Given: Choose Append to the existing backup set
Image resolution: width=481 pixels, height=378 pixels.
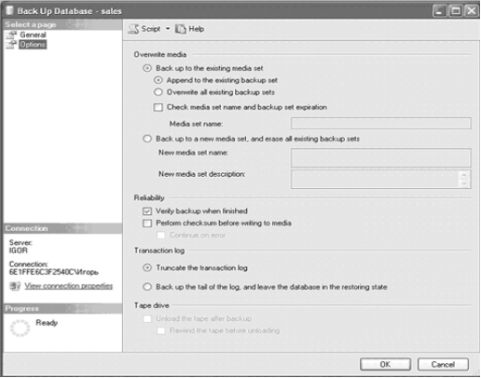Looking at the screenshot, I should click(x=158, y=80).
